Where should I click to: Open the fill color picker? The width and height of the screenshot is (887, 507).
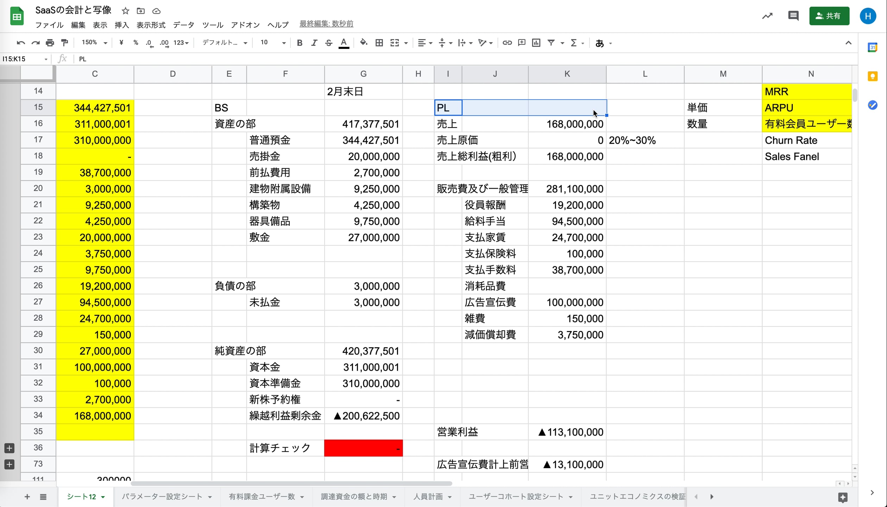(x=364, y=43)
